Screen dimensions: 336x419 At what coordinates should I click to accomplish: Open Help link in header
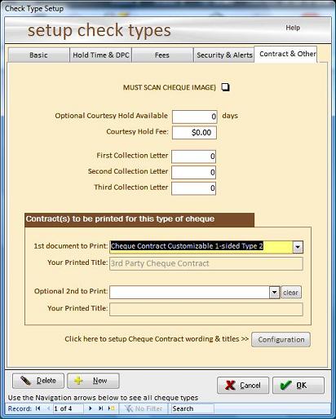coord(293,28)
